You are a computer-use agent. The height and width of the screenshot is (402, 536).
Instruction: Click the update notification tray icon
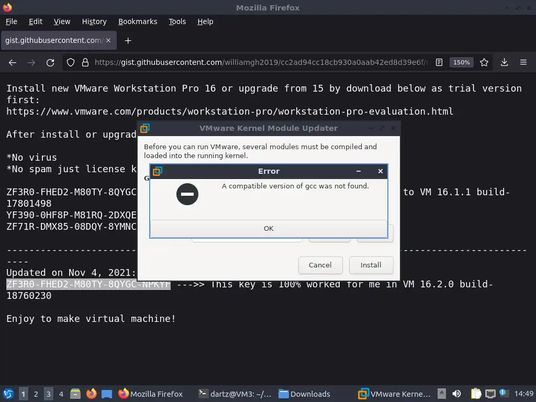click(x=503, y=393)
